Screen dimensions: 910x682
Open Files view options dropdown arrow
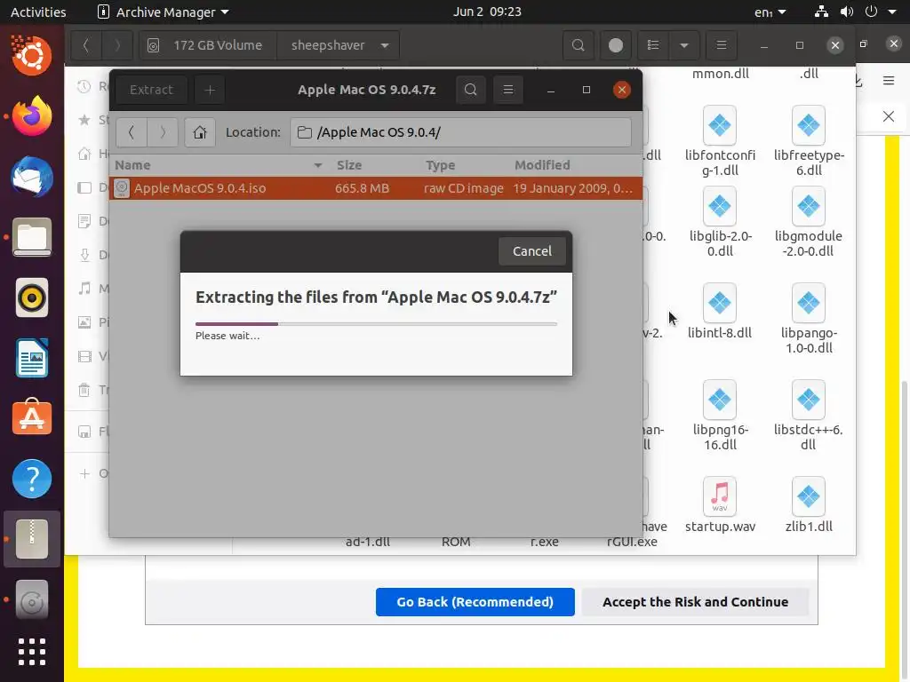(x=683, y=45)
